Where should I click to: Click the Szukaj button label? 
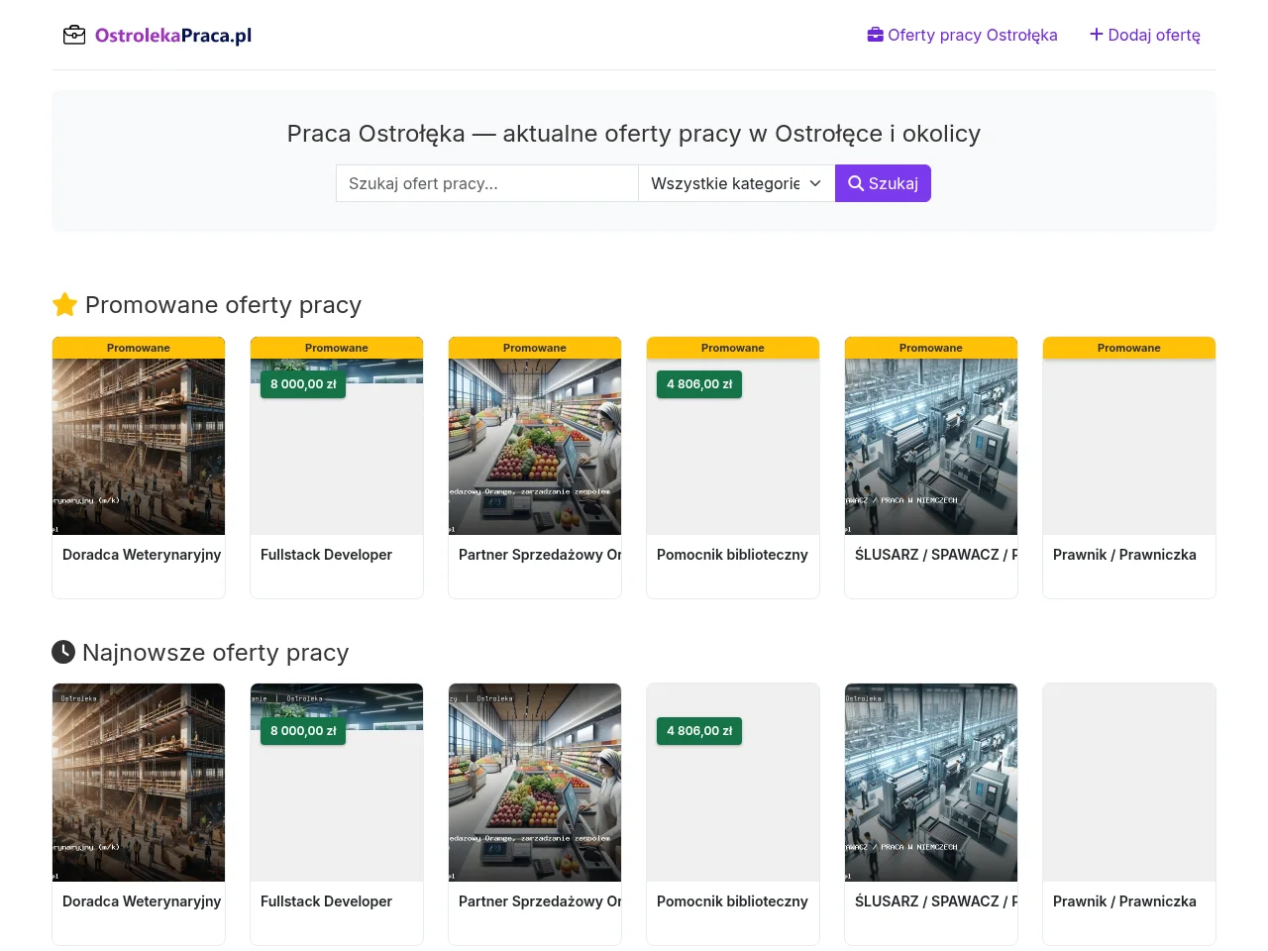tap(894, 183)
